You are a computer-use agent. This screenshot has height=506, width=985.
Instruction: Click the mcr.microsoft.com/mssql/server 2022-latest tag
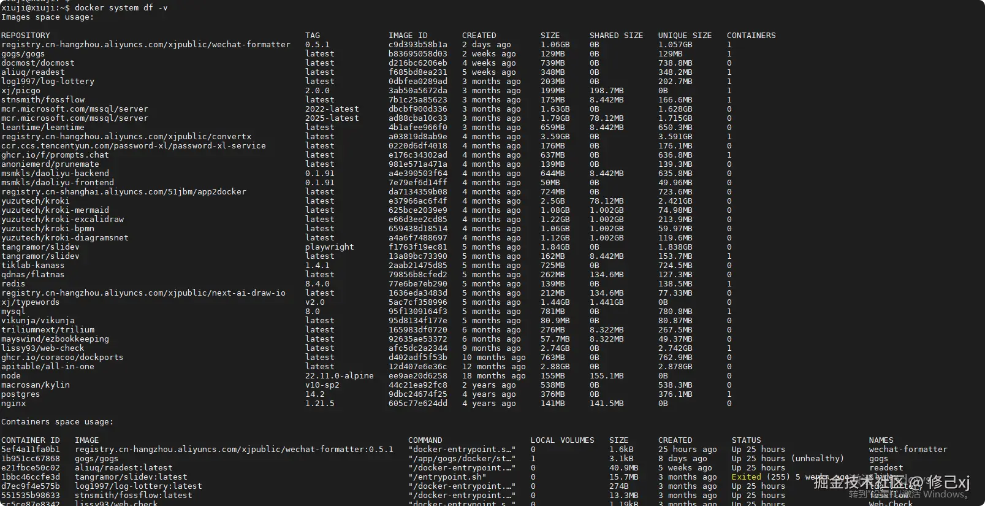point(332,109)
